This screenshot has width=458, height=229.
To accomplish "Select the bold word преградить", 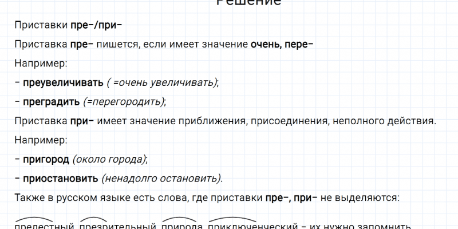I will pyautogui.click(x=52, y=102).
